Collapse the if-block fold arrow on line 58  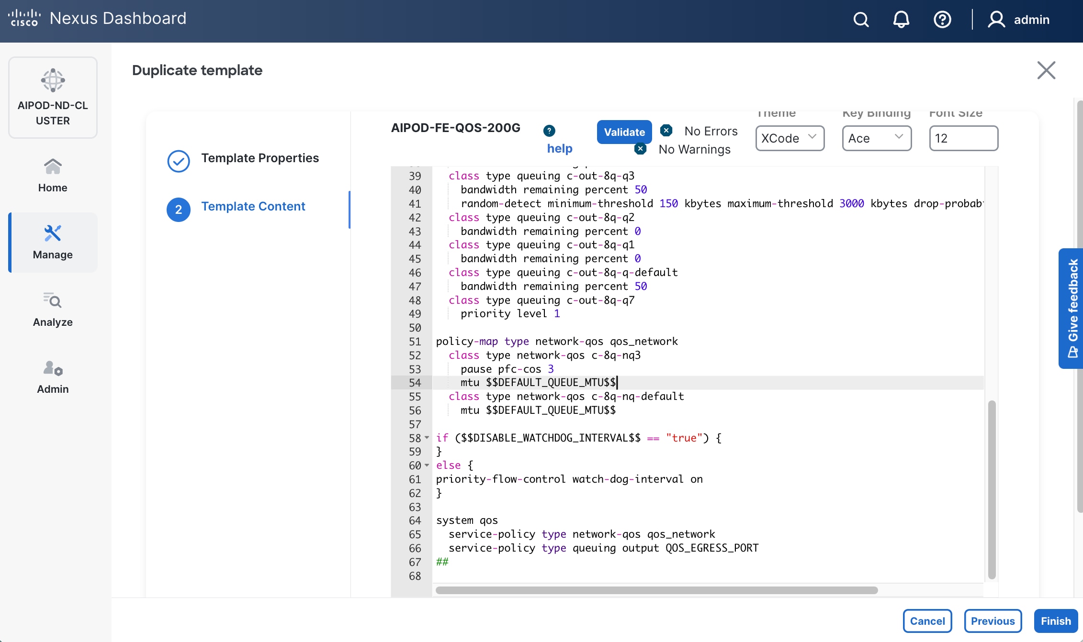(427, 438)
